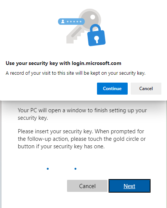Click the blue credential badge icon
167x208 pixels.
point(71,21)
